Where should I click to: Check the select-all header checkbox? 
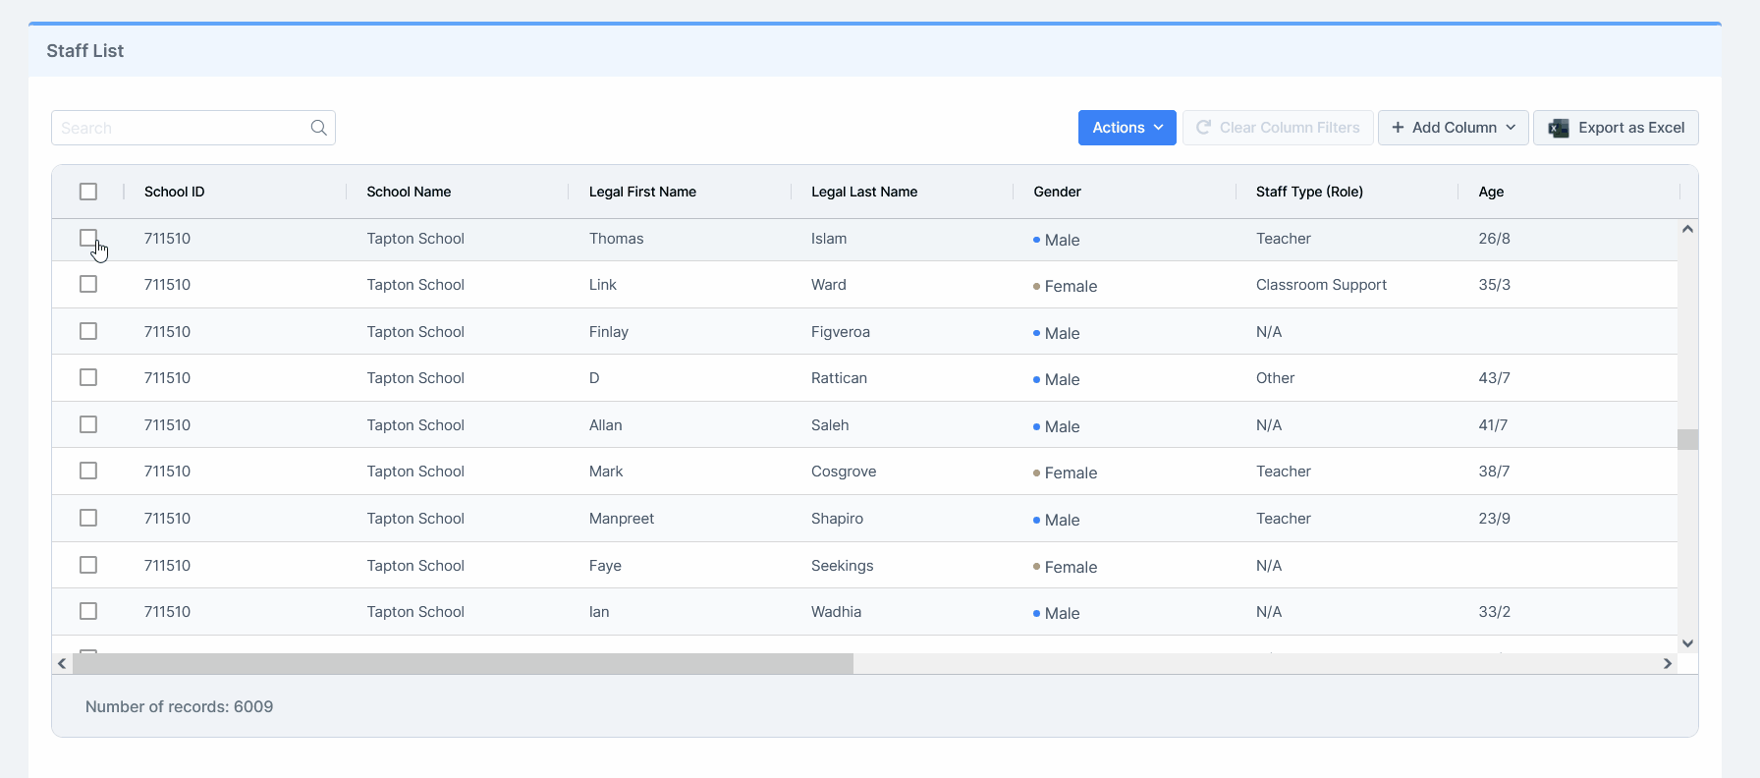click(x=88, y=192)
